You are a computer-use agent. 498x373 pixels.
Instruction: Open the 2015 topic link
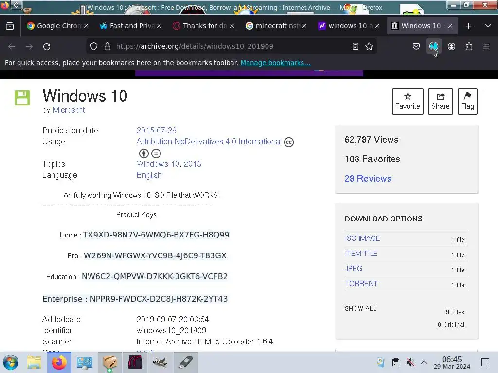coord(193,164)
